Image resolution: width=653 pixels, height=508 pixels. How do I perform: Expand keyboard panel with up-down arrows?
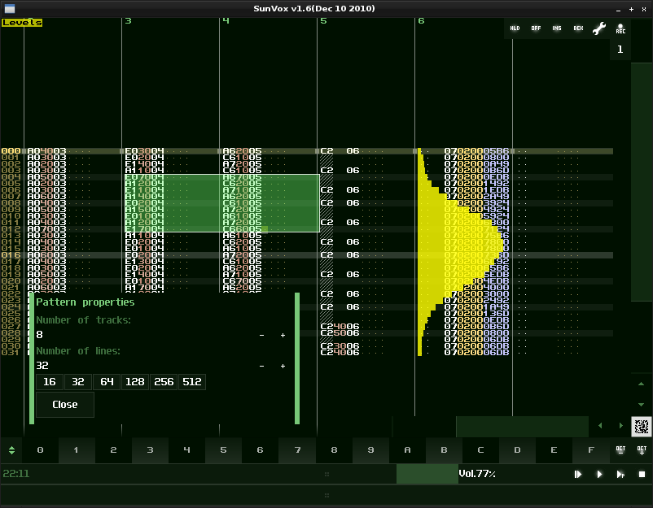[11, 450]
